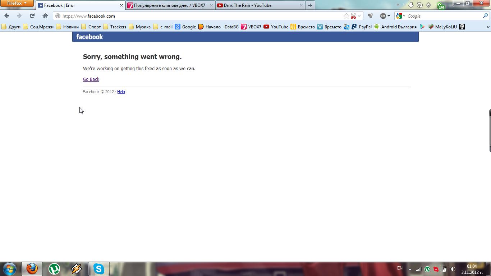Viewport: 491px width, 276px height.
Task: Click Firefox in the taskbar
Action: [x=32, y=269]
